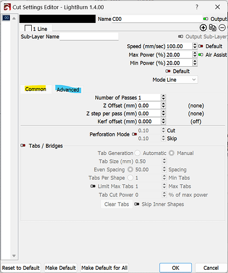Screen dimensions: 228x273
Task: Remove sub-layer with minus icon
Action: [222, 28]
